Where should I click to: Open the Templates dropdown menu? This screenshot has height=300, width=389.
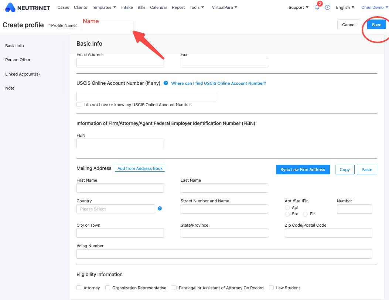[x=104, y=7]
